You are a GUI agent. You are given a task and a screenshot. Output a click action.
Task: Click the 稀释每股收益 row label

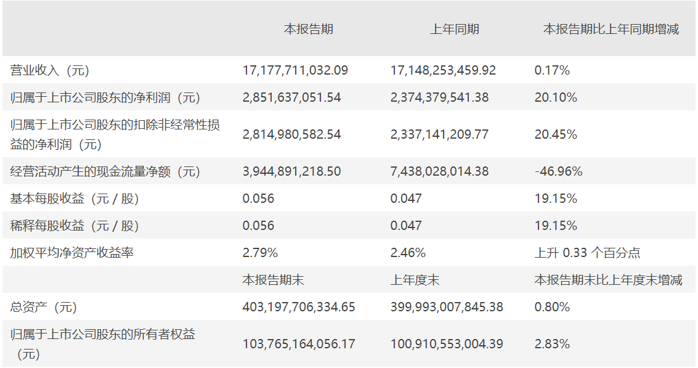coord(75,226)
